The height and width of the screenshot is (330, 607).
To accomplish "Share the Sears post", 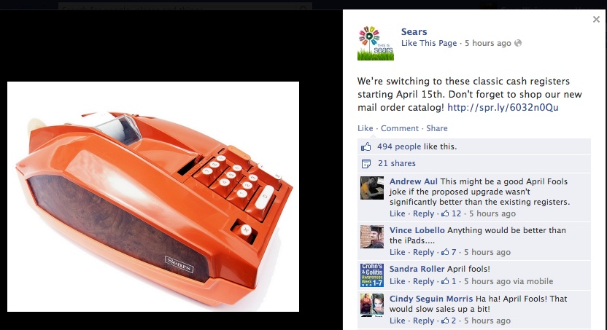I will pos(437,128).
